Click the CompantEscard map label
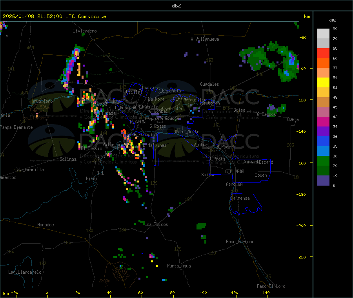The height and width of the screenshot is (298, 353). pos(258,162)
